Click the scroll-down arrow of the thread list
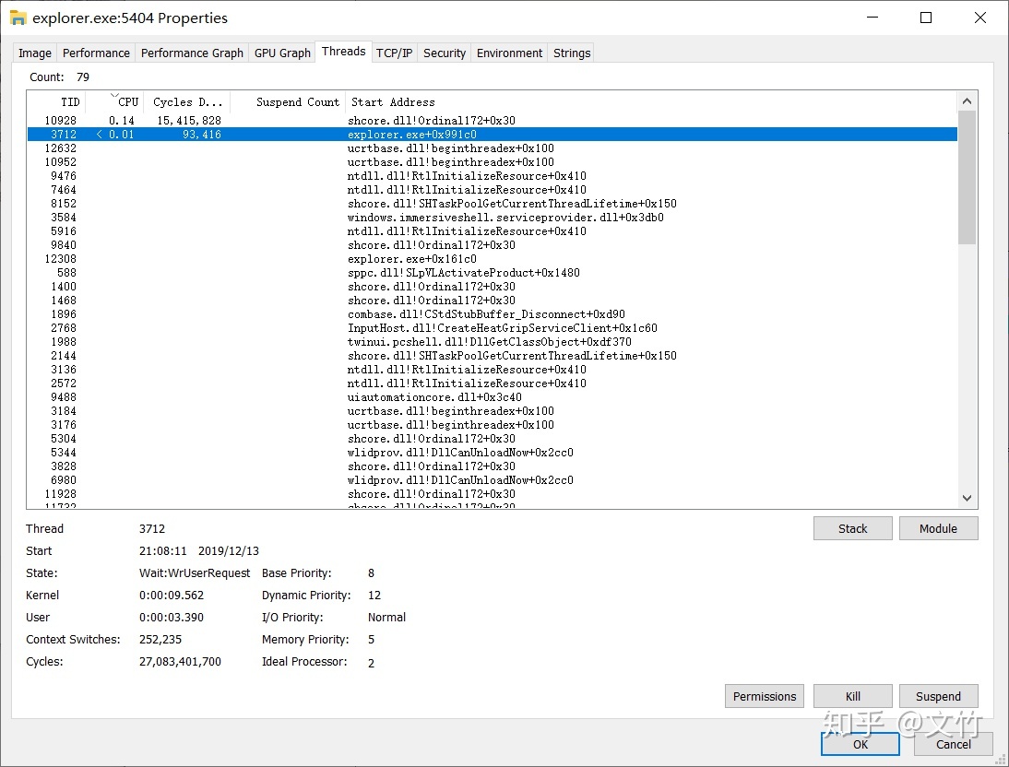Screen dimensions: 1009x767 coord(967,498)
